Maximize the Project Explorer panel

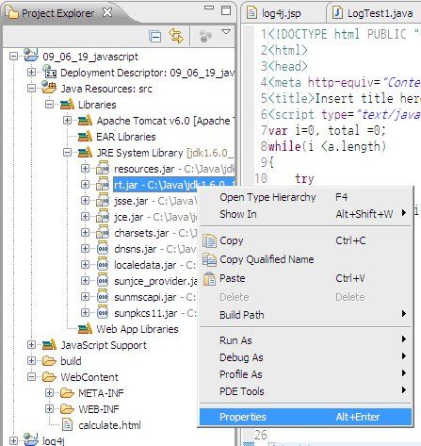click(x=226, y=9)
